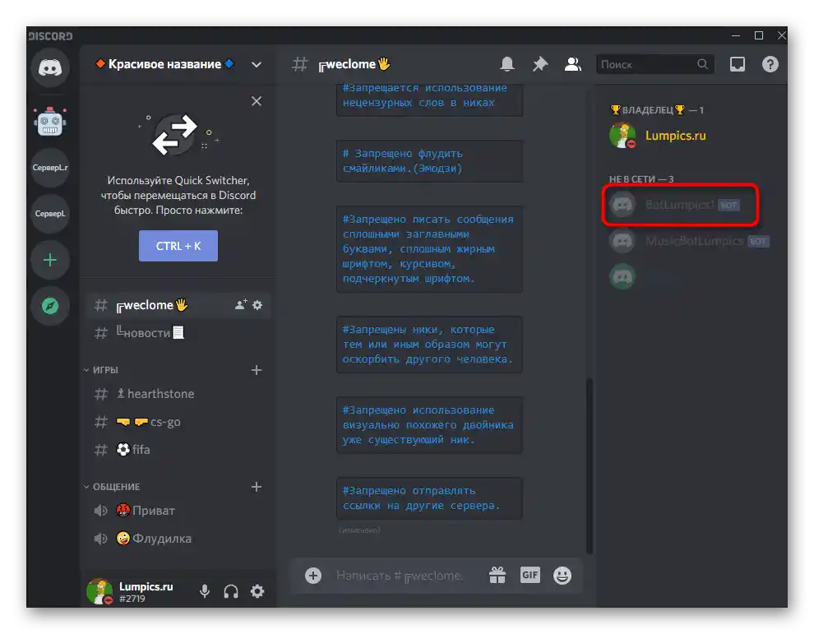This screenshot has width=814, height=634.
Task: Collapse the ОБЩЕНИЕ category
Action: point(112,487)
